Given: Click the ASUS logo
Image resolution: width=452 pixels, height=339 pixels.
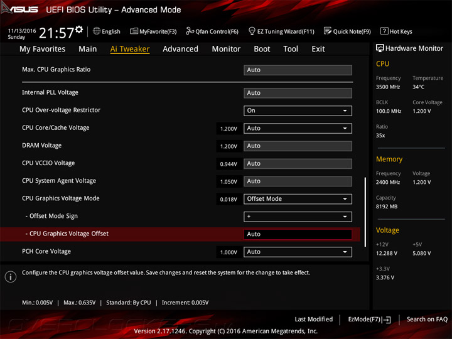Looking at the screenshot, I should pyautogui.click(x=19, y=9).
